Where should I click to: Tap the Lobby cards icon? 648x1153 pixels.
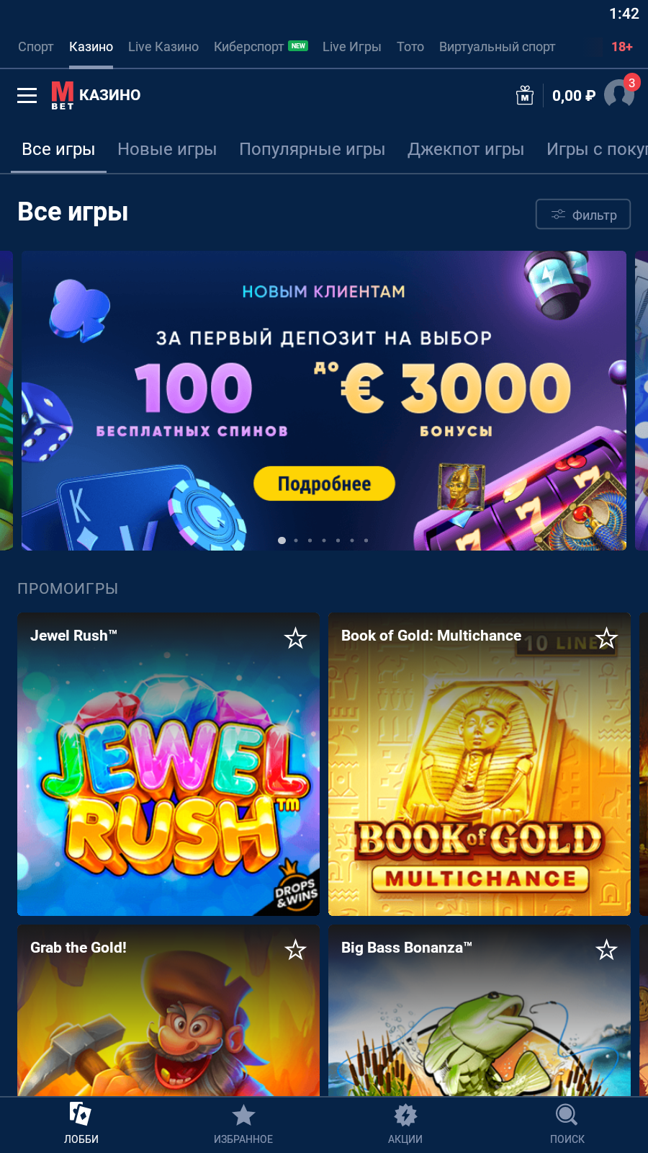coord(81,1114)
